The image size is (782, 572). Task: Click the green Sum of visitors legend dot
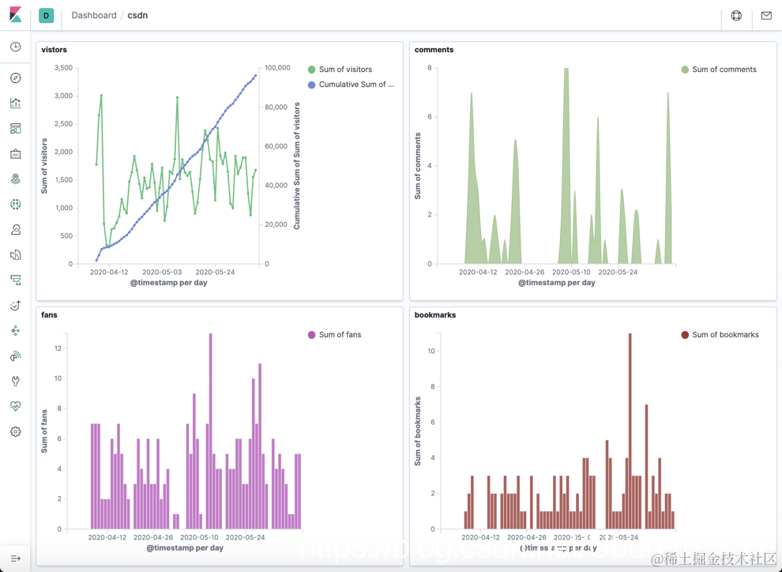(312, 70)
